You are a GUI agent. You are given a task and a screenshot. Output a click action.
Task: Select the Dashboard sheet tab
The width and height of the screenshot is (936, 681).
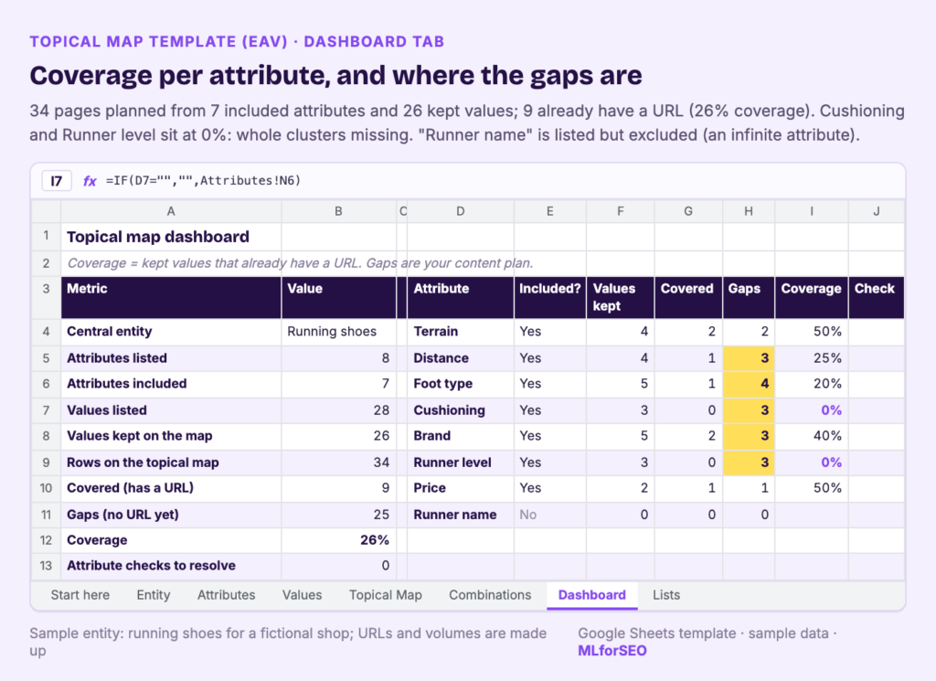(592, 595)
